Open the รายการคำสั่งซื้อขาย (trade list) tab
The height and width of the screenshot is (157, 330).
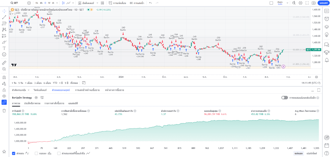(x=54, y=103)
